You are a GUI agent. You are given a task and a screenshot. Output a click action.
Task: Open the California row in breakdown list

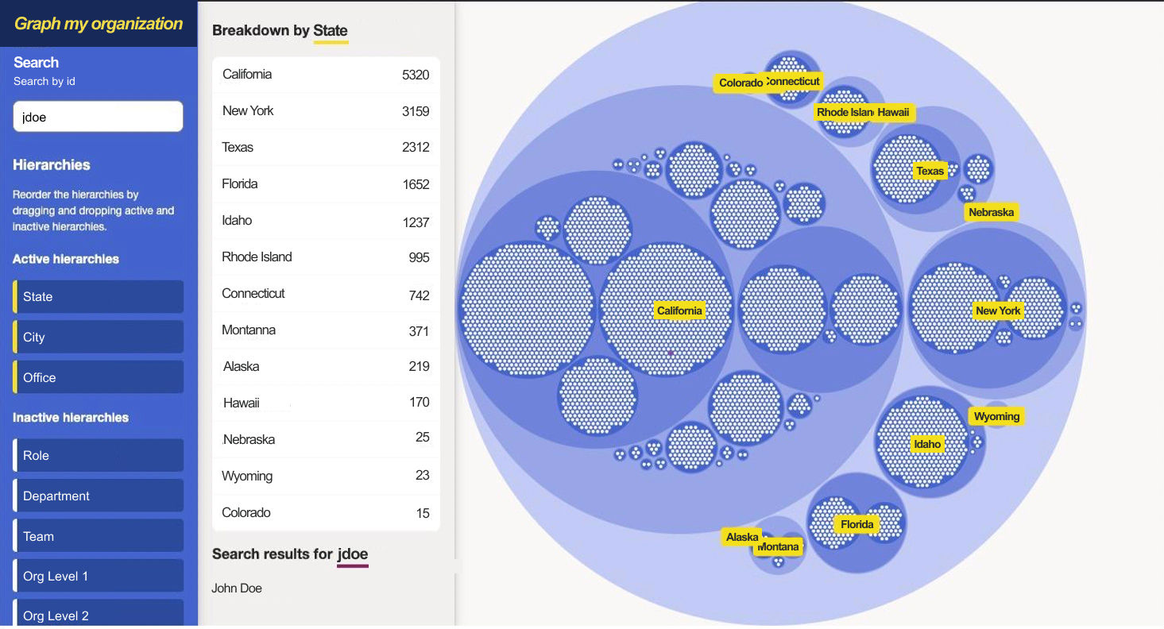(x=326, y=75)
